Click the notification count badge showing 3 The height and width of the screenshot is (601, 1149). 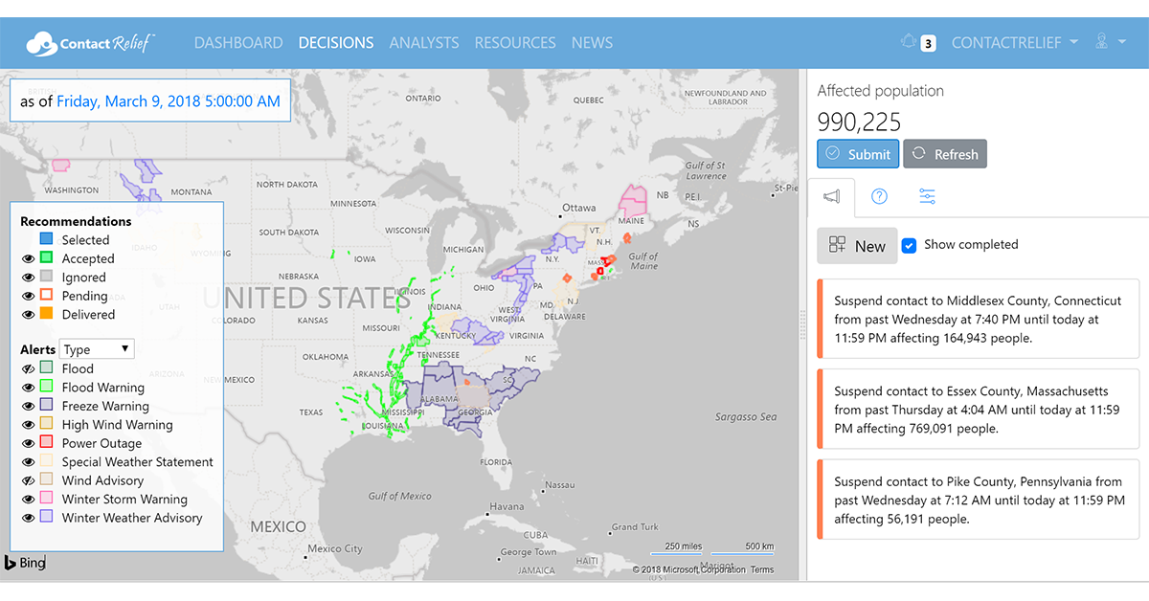click(928, 43)
